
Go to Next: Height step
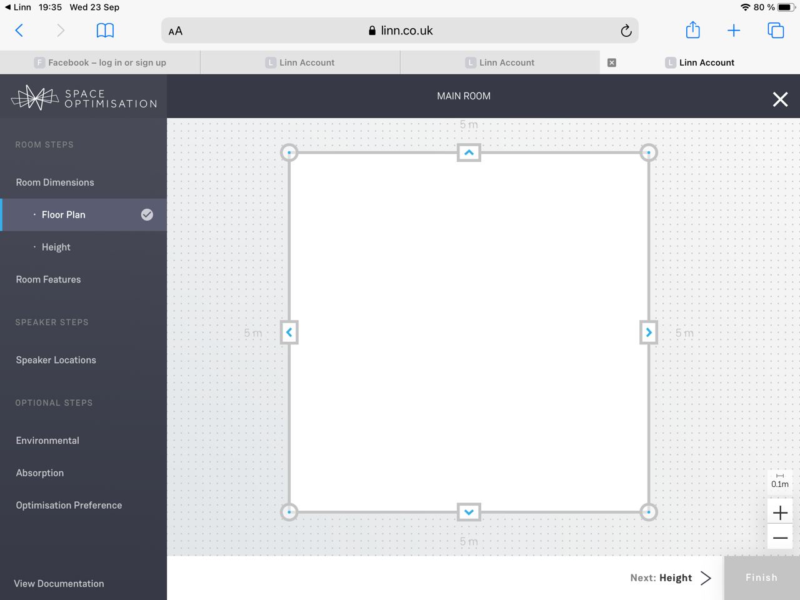pyautogui.click(x=671, y=578)
